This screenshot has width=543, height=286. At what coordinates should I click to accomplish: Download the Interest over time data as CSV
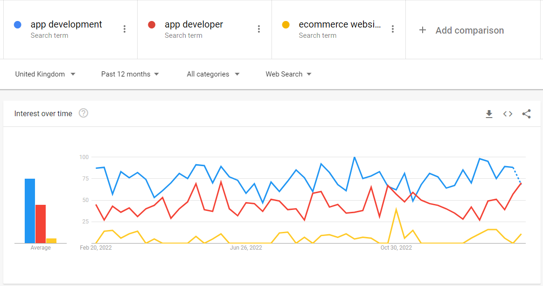[489, 113]
